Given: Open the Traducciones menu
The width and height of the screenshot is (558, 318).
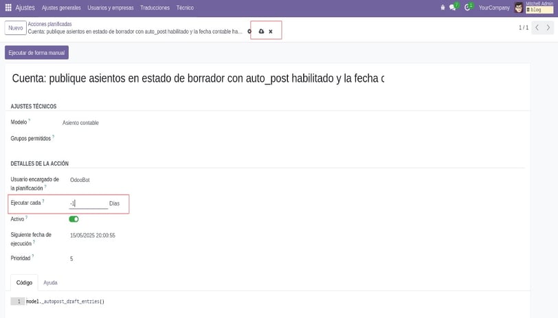Looking at the screenshot, I should [155, 8].
